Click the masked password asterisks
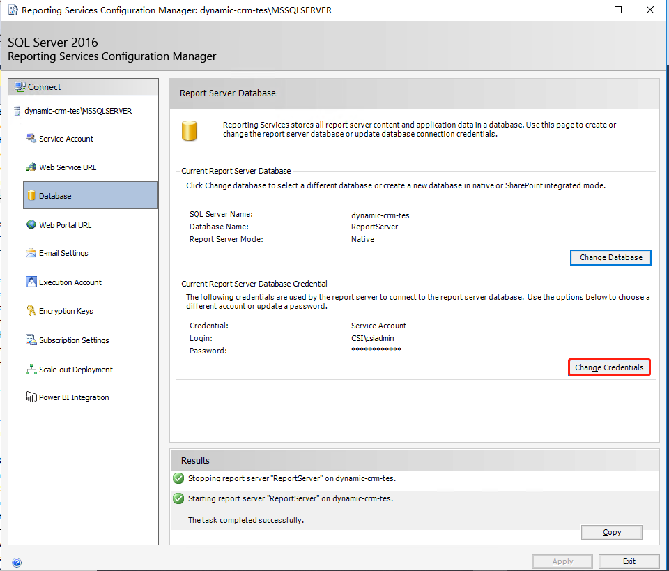This screenshot has width=669, height=571. click(376, 349)
